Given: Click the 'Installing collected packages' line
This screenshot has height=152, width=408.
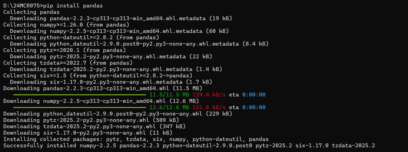Looking at the screenshot, I should coord(136,139).
